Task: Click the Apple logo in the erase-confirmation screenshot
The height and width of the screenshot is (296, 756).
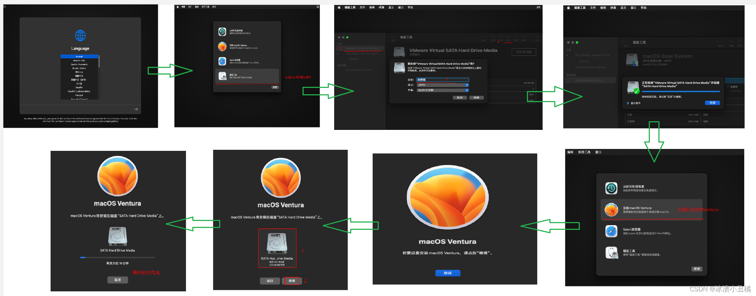Action: tap(339, 7)
